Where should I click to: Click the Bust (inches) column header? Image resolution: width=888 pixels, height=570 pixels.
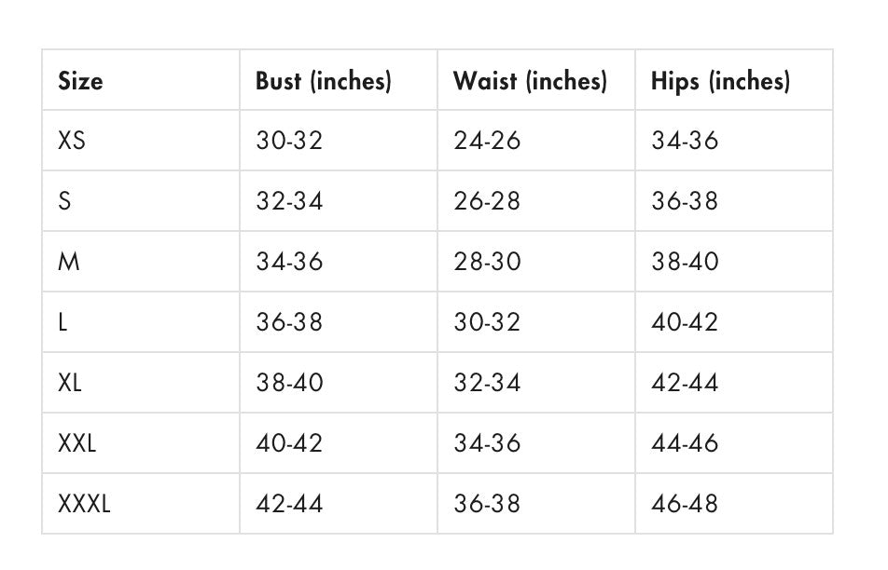click(323, 81)
